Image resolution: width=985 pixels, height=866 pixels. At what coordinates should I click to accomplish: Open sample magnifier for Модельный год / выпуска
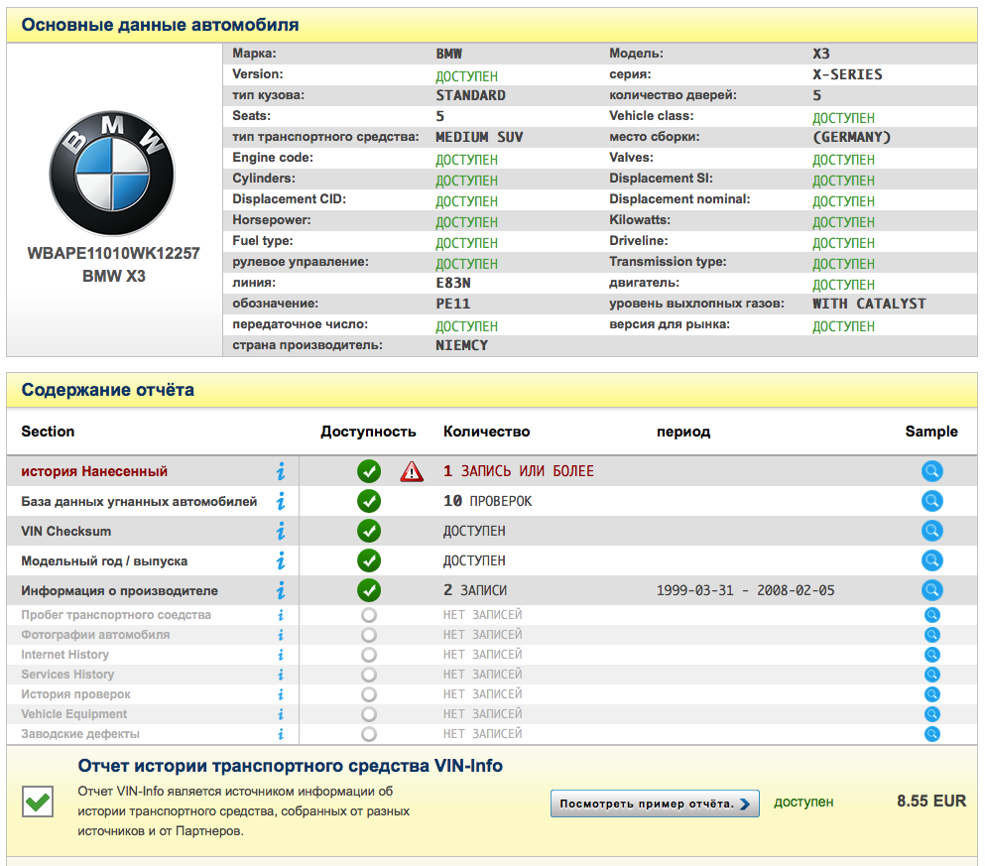tap(932, 560)
